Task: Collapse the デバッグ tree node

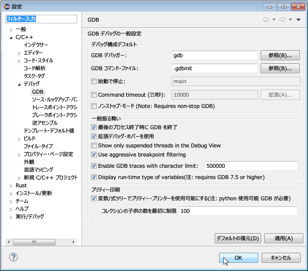Action: [19, 85]
